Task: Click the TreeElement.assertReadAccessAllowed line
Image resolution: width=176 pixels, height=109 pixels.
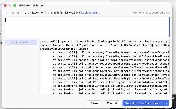Action: click(x=111, y=64)
